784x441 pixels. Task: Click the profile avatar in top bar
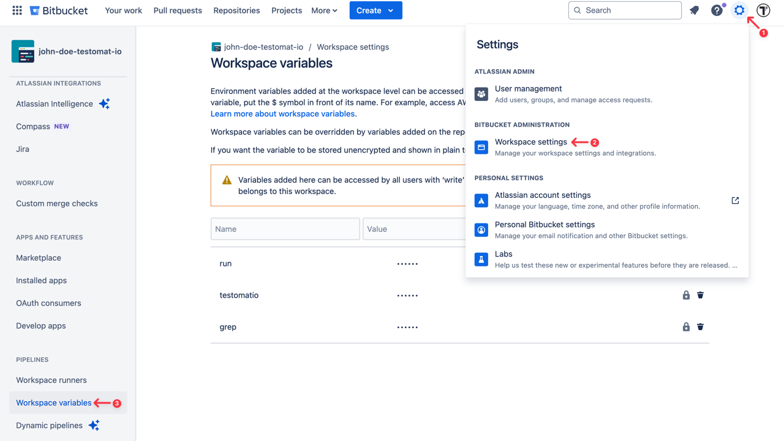pyautogui.click(x=763, y=10)
